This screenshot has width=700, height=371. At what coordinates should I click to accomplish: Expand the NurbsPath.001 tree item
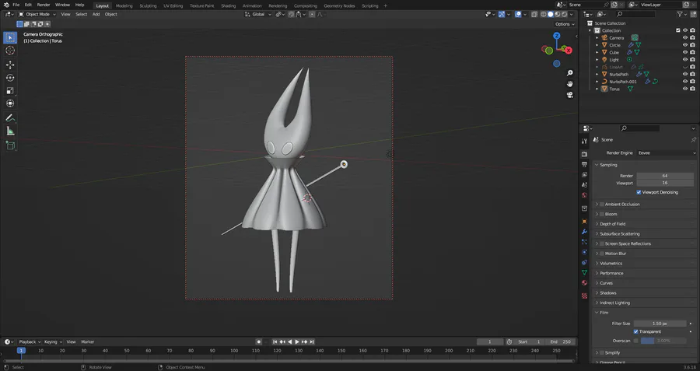tap(597, 82)
